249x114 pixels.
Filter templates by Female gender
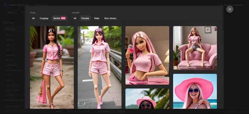[x=85, y=18]
